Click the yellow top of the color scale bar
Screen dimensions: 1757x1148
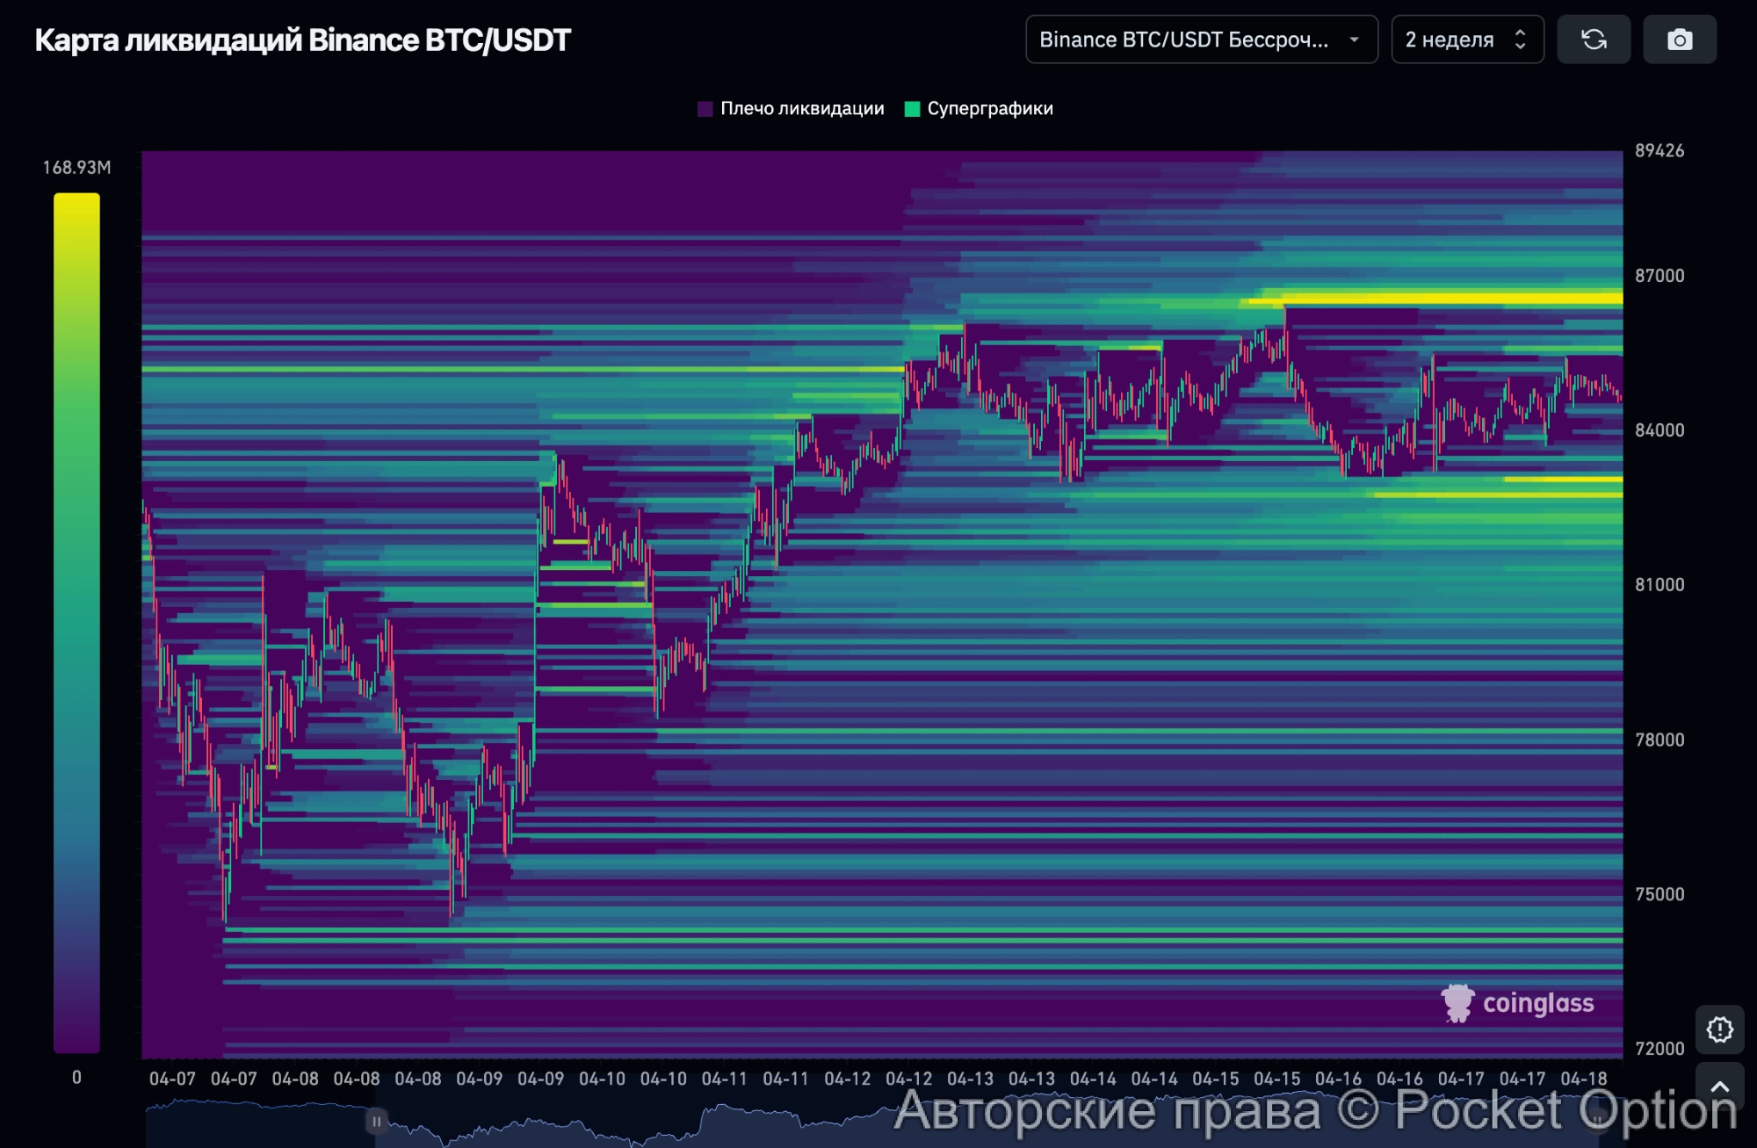76,204
